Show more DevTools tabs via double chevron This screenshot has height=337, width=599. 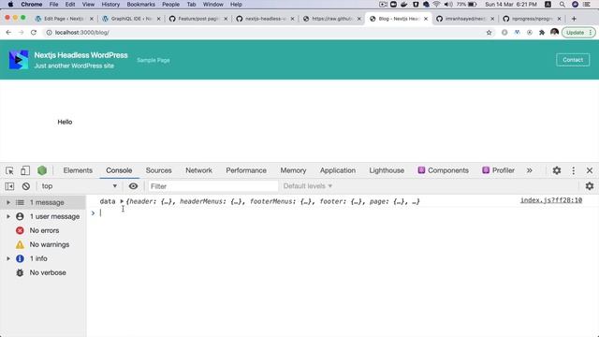coord(529,170)
